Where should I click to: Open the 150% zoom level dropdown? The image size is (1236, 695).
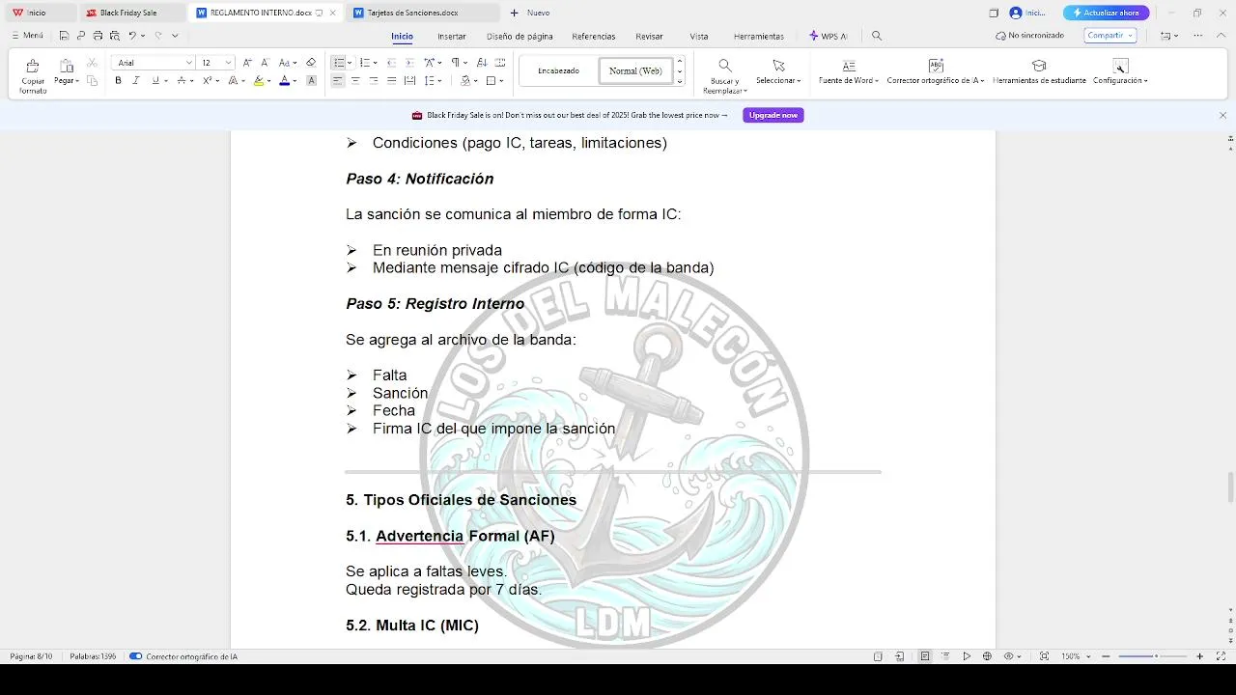(x=1087, y=656)
